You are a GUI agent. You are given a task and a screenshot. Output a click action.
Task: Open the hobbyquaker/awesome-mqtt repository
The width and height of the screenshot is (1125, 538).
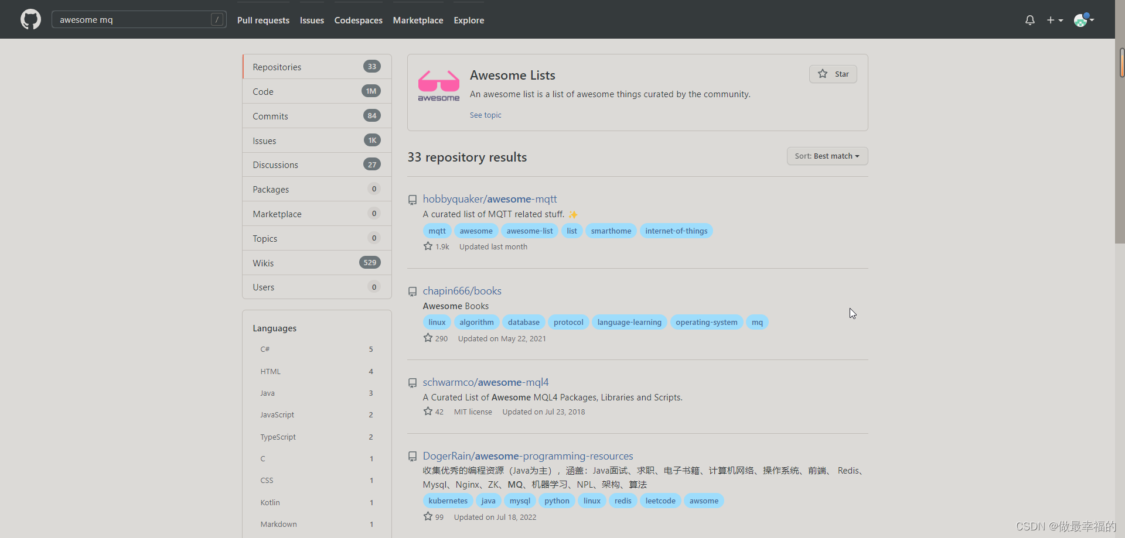pyautogui.click(x=490, y=199)
